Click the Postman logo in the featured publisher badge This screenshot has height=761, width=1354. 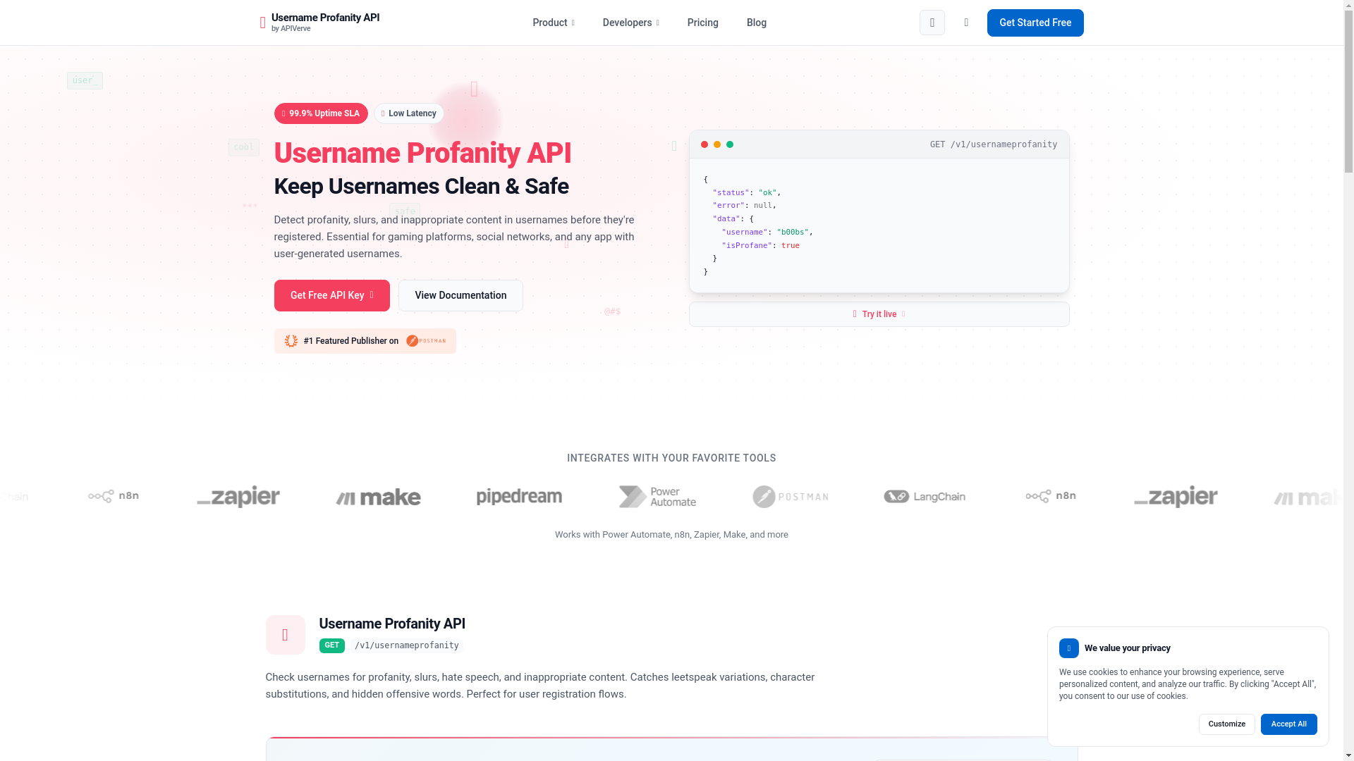426,341
